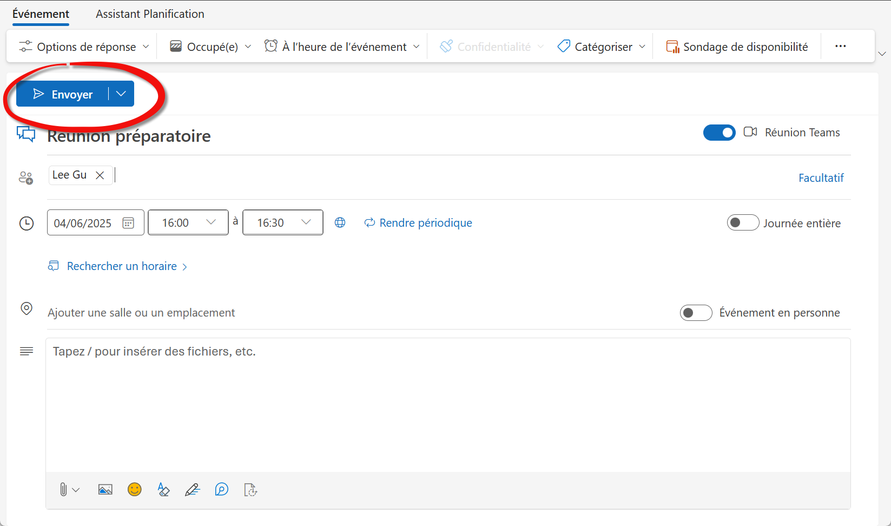Enable the Journée entière toggle
Screen dimensions: 891x526
click(743, 223)
